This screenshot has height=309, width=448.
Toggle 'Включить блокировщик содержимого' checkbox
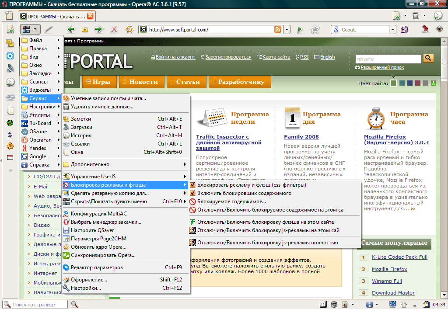click(x=192, y=193)
